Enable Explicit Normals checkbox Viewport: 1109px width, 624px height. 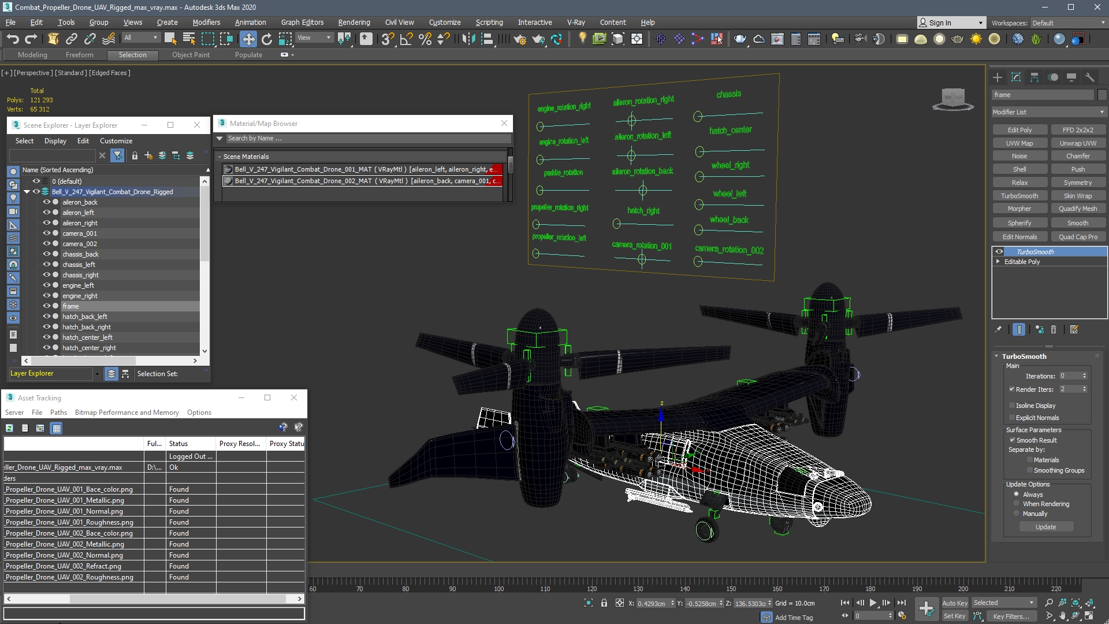[1012, 418]
